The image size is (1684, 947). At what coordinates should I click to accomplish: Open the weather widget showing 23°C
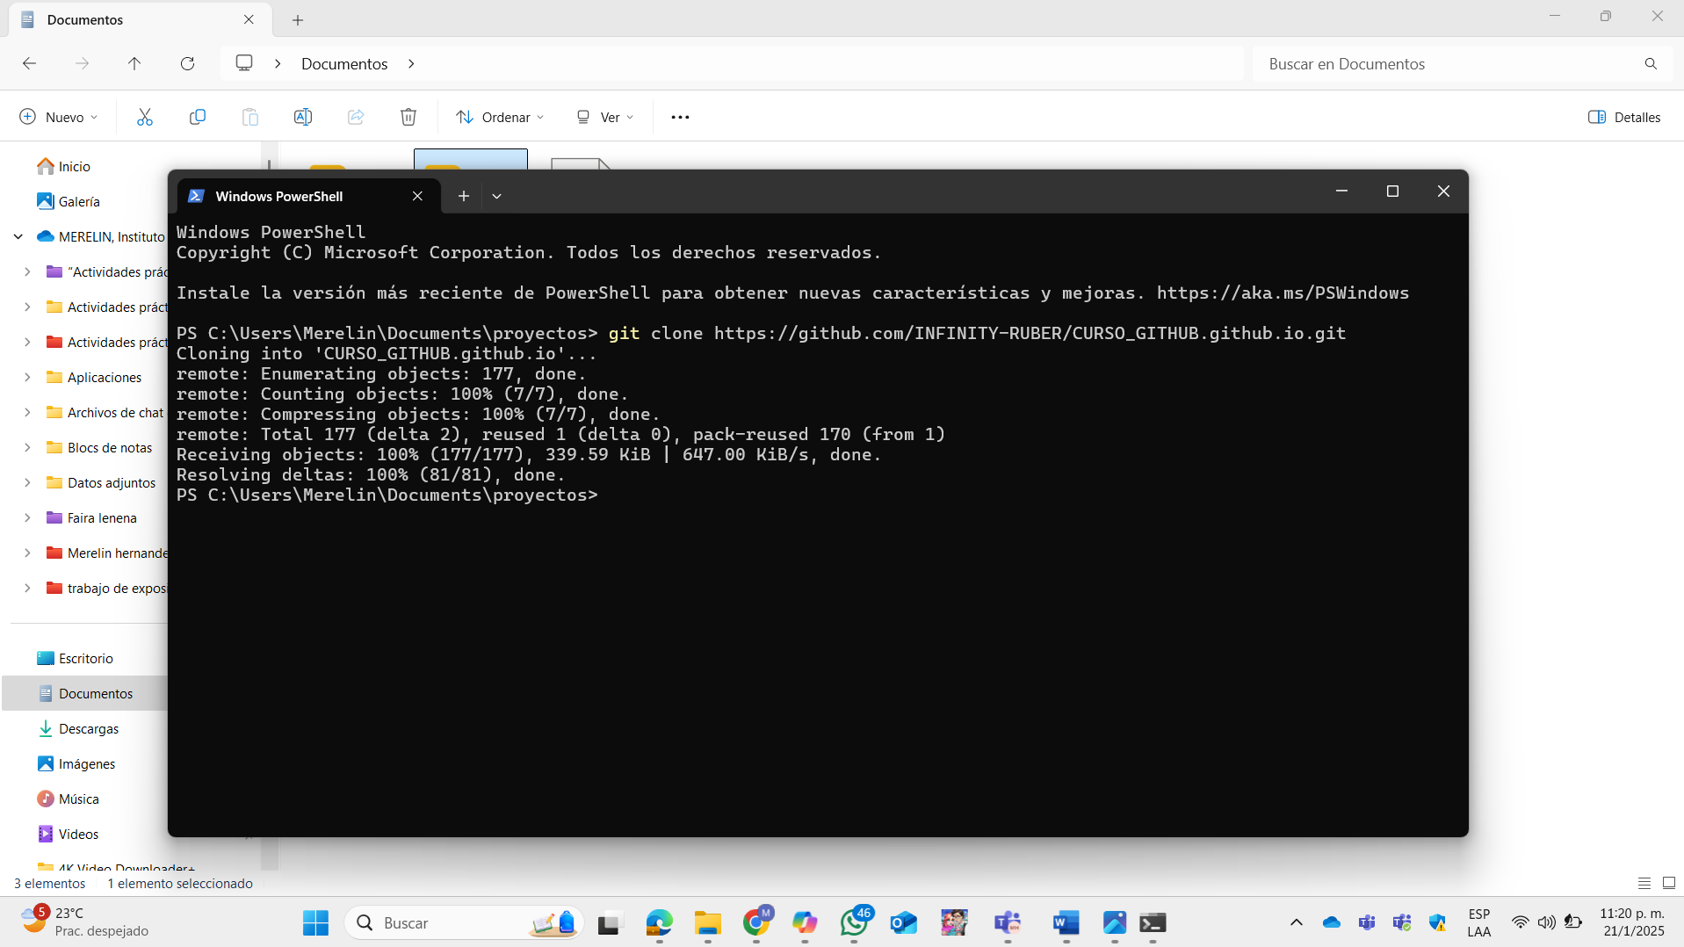84,922
